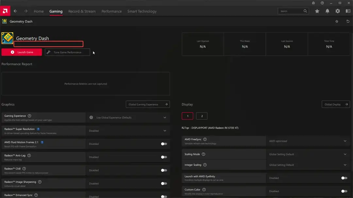This screenshot has width=353, height=198.
Task: Click Tune Game Performance
Action: pyautogui.click(x=67, y=52)
